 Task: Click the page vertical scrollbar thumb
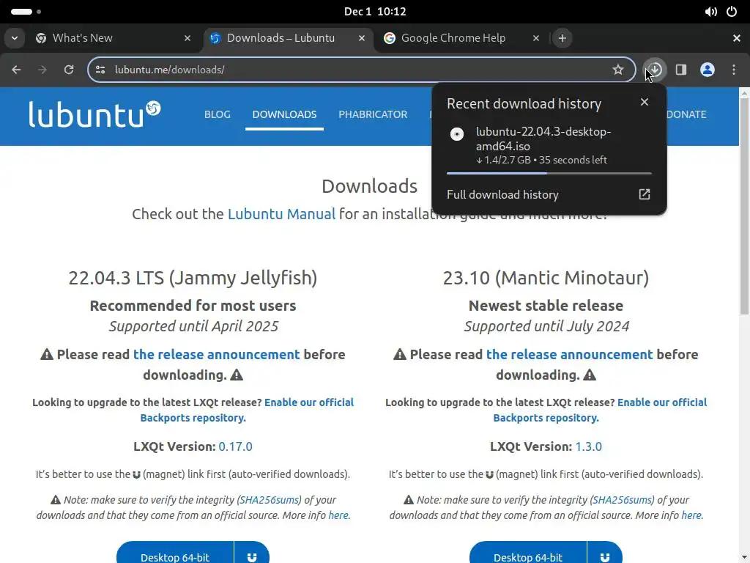pos(744,207)
